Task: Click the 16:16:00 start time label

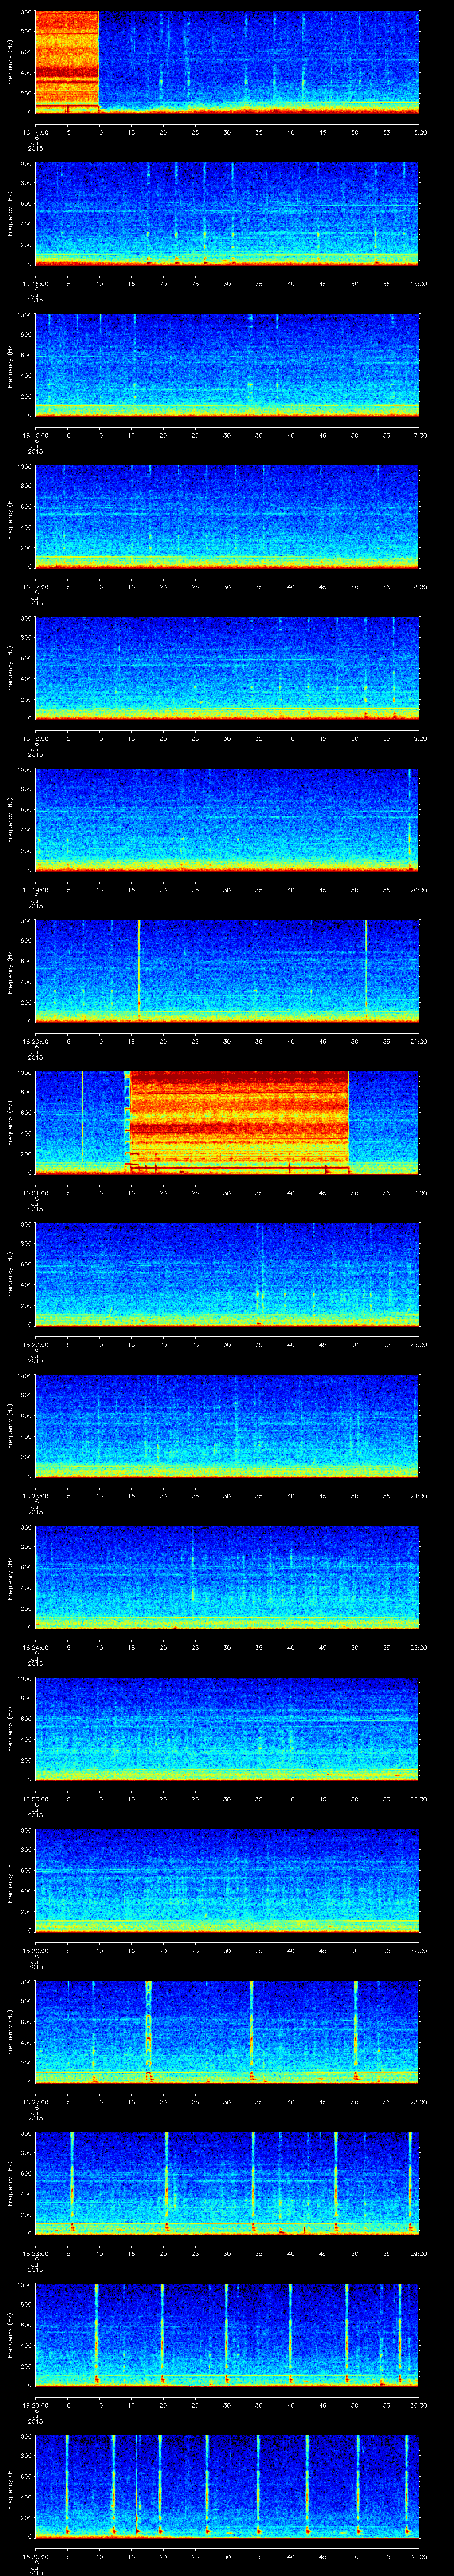Action: tap(35, 435)
